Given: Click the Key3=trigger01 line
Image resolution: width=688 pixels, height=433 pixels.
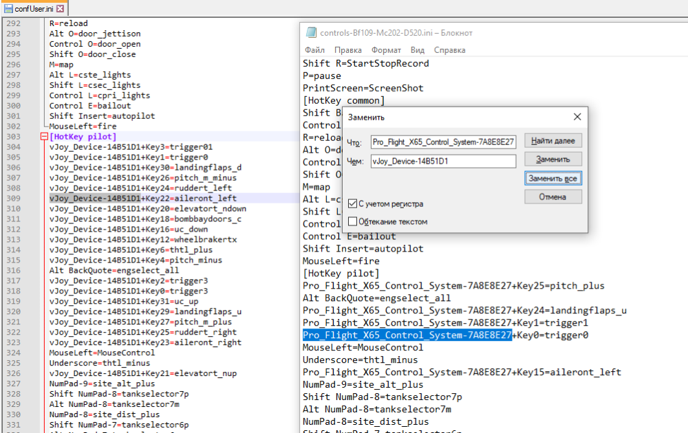Looking at the screenshot, I should point(131,147).
